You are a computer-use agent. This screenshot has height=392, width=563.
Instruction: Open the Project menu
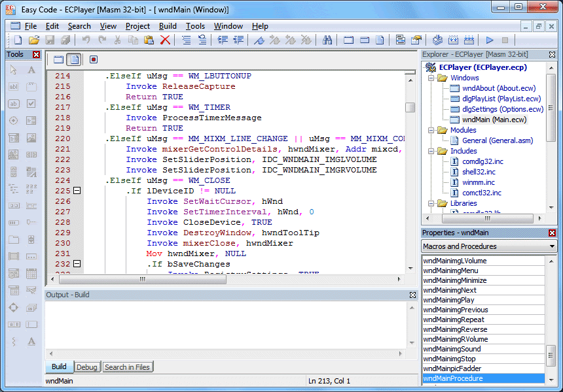137,26
